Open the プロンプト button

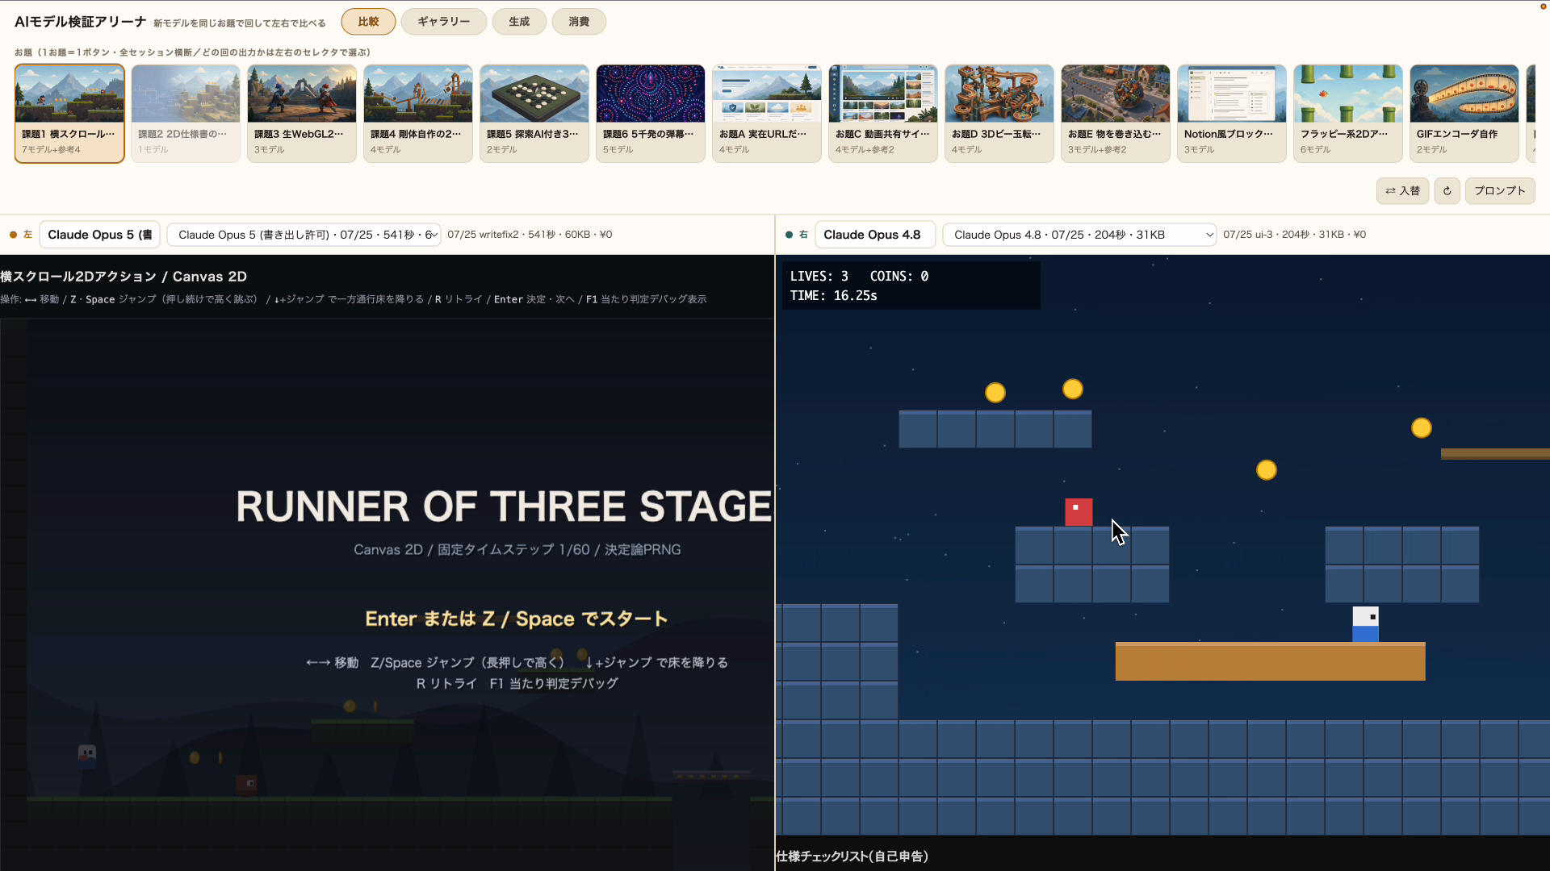click(1499, 191)
